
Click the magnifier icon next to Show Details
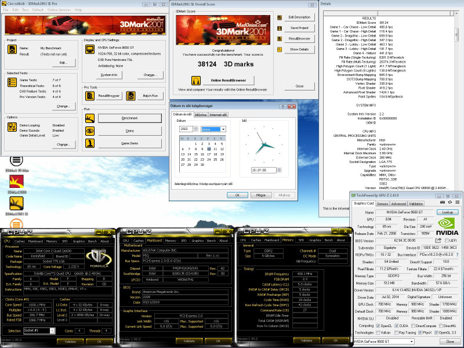(280, 49)
